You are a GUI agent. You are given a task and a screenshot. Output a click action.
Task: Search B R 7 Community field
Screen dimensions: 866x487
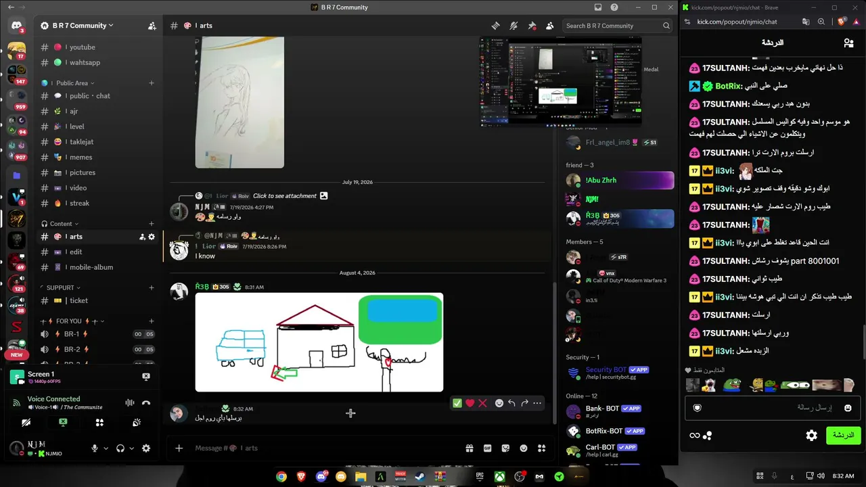pyautogui.click(x=617, y=26)
